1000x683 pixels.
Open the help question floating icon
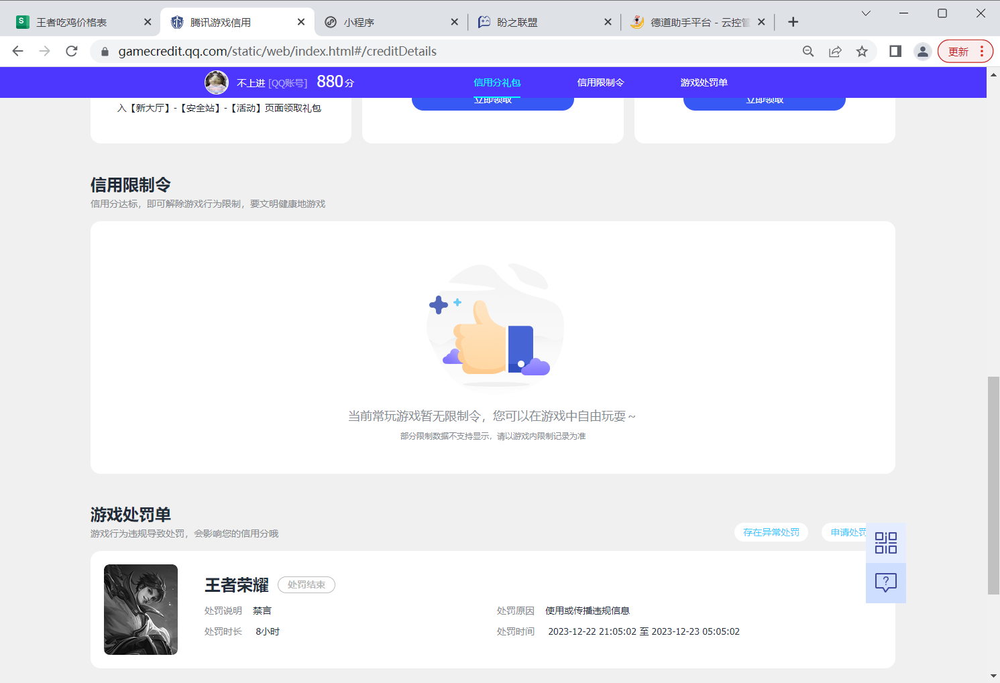886,583
